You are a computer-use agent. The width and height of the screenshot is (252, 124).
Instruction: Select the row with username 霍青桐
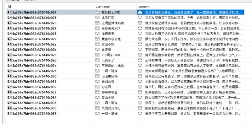tap(125, 50)
